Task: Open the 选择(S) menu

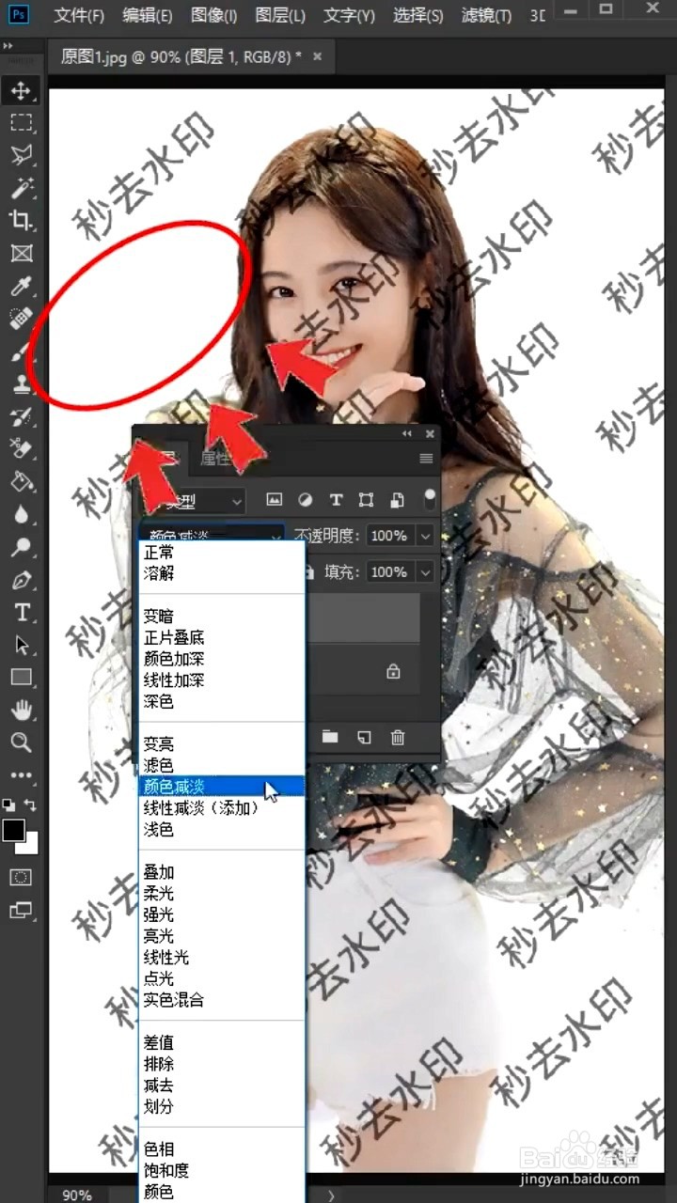Action: point(418,16)
